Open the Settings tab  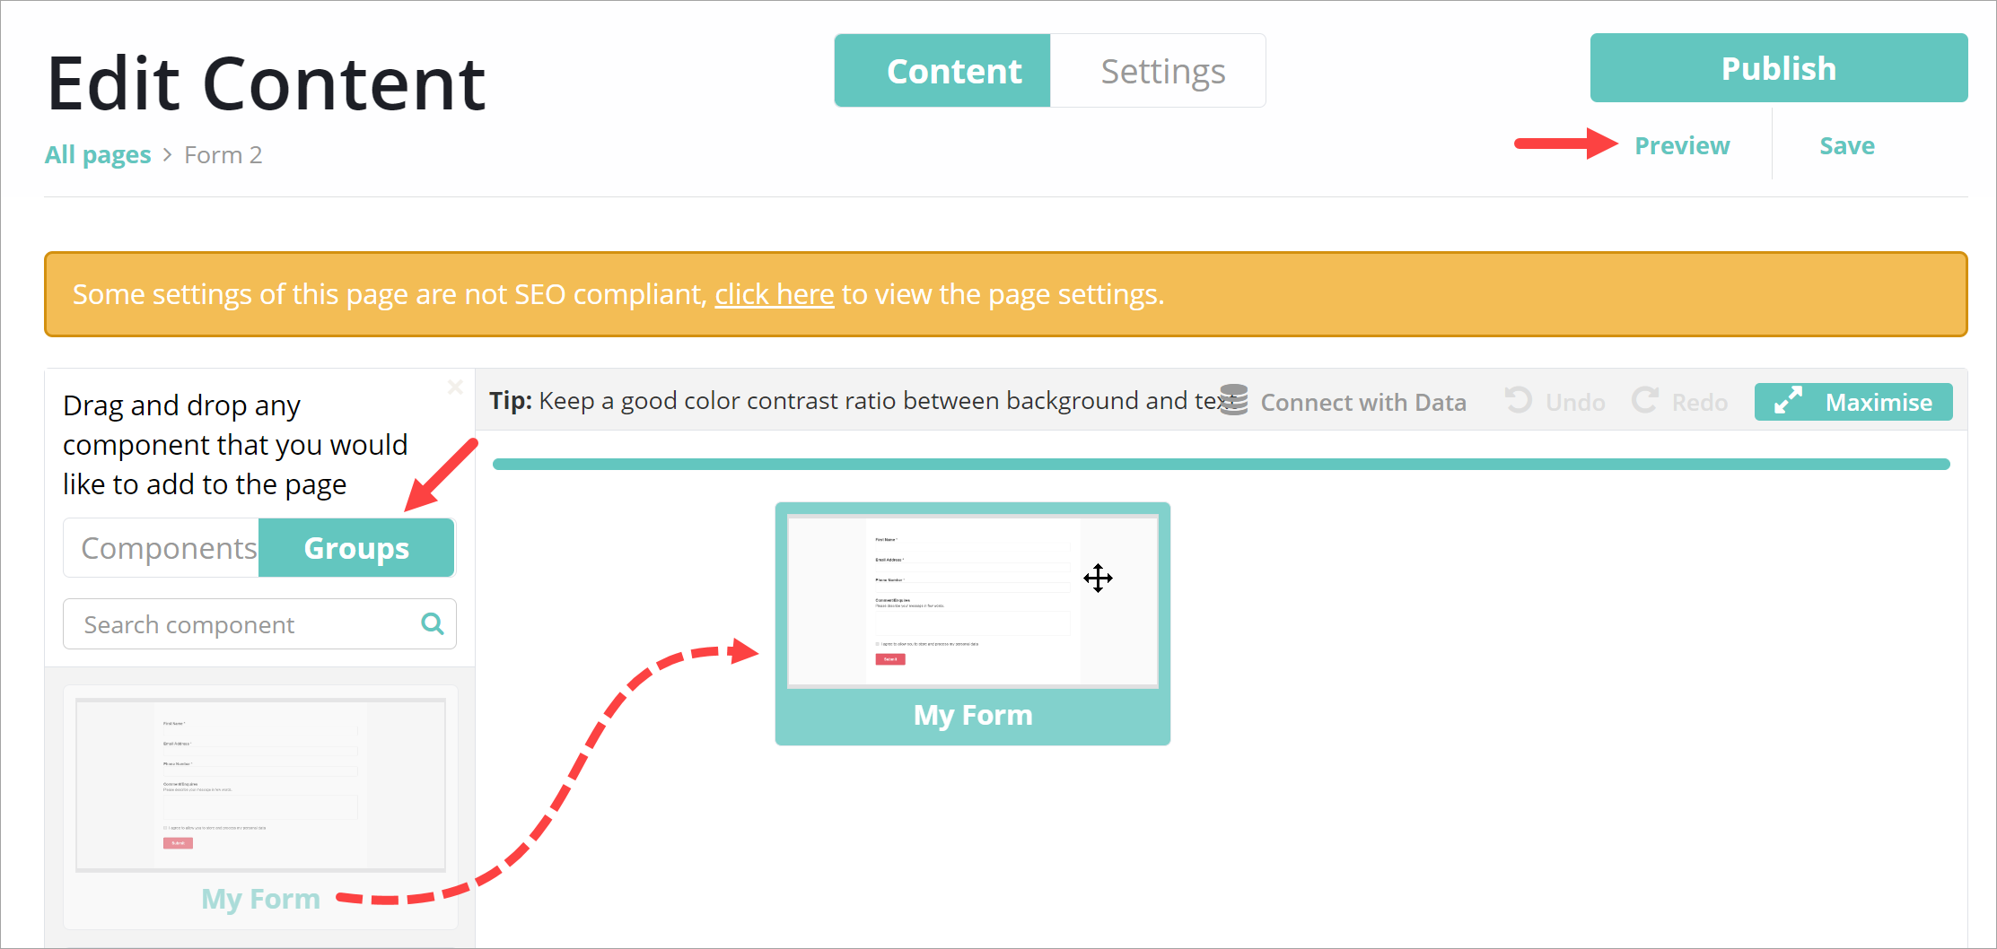click(x=1162, y=71)
